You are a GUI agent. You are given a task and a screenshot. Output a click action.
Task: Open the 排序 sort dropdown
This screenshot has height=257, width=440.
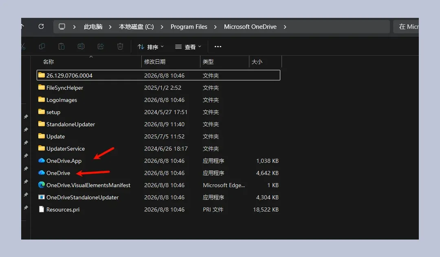(151, 47)
